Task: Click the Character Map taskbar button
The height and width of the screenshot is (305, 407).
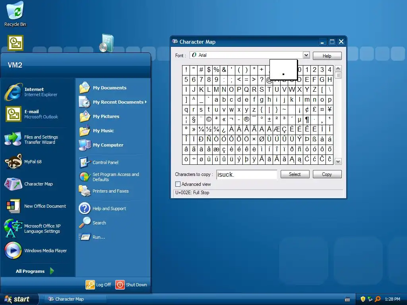Action: [75, 299]
